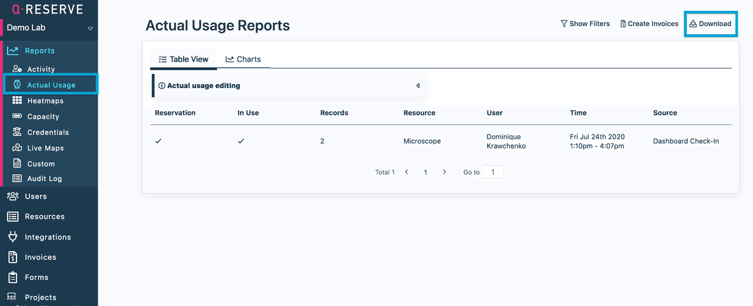Open the Audit Log icon
The image size is (753, 306).
click(x=17, y=178)
